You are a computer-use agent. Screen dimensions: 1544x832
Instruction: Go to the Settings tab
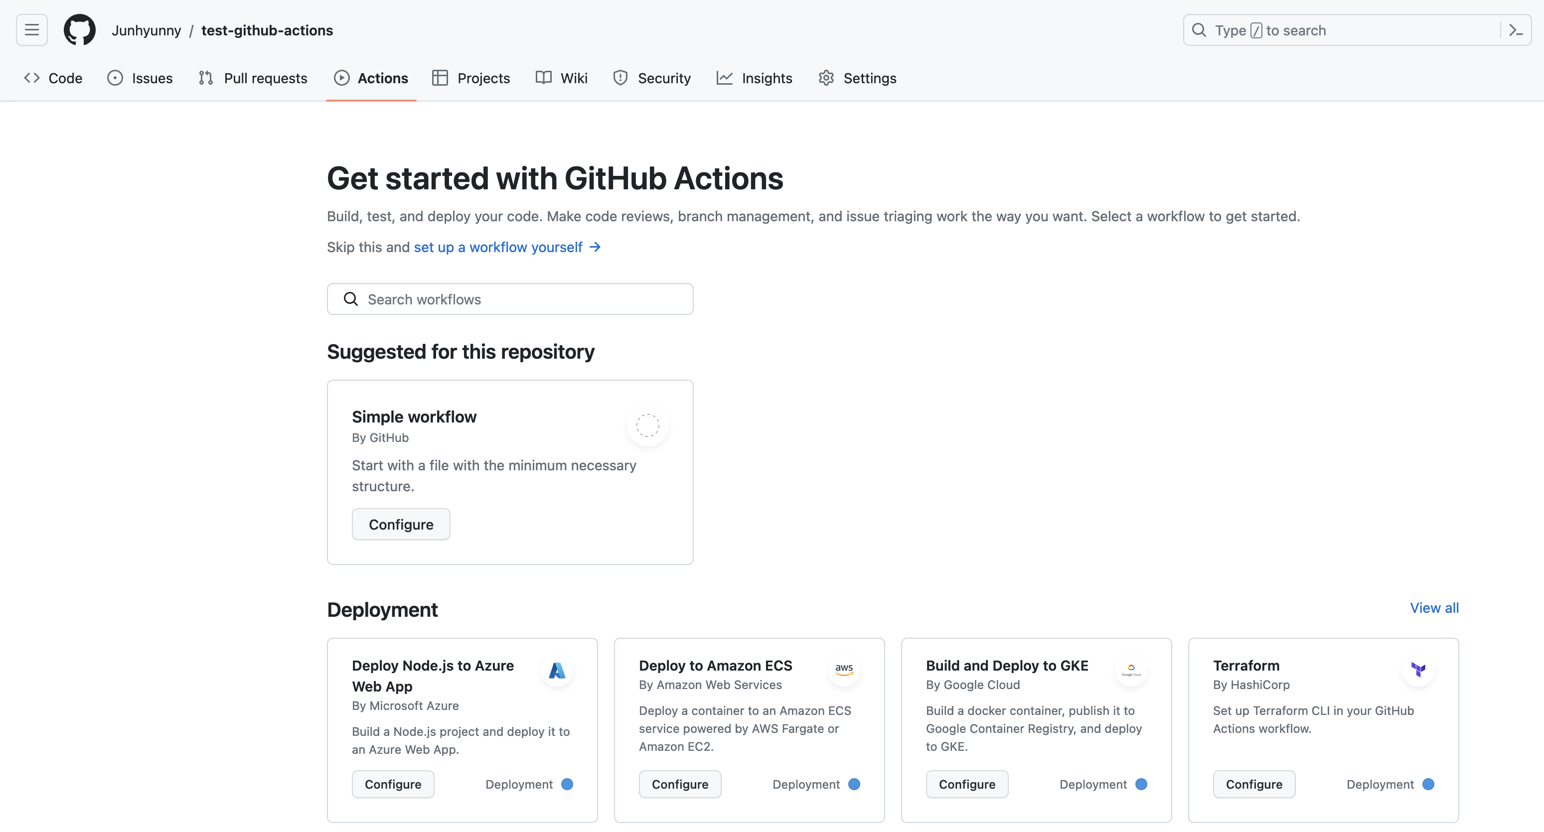click(x=857, y=78)
